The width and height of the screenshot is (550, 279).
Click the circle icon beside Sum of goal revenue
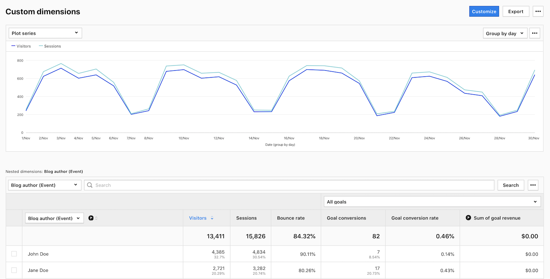click(468, 218)
